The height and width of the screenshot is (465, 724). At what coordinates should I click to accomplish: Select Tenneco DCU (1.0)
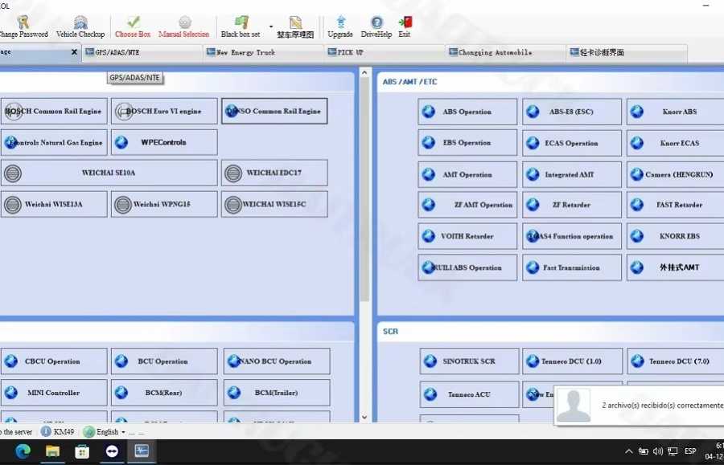(x=572, y=361)
